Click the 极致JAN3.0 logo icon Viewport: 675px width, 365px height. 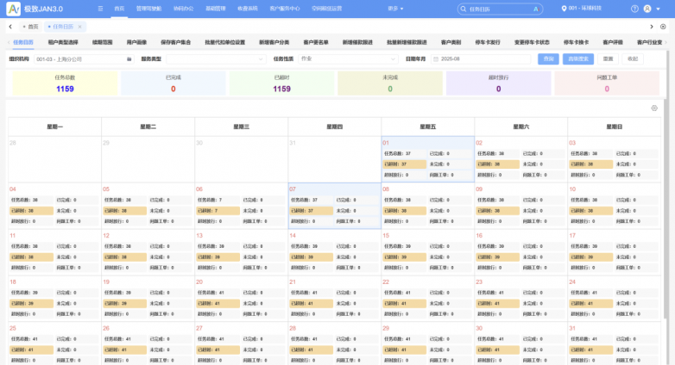pos(13,9)
